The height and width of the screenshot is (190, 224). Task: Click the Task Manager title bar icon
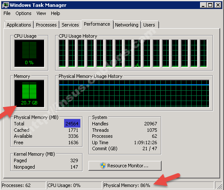(x=6, y=5)
